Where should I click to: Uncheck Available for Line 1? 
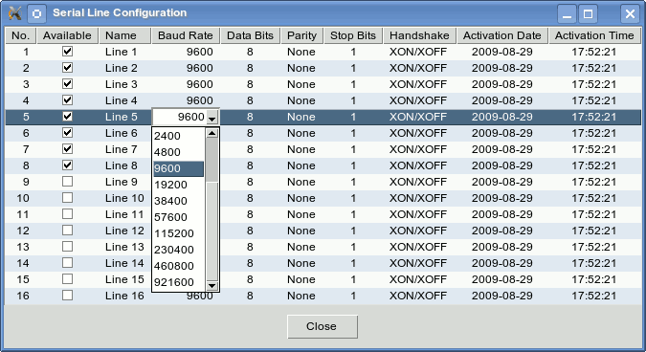(x=67, y=52)
